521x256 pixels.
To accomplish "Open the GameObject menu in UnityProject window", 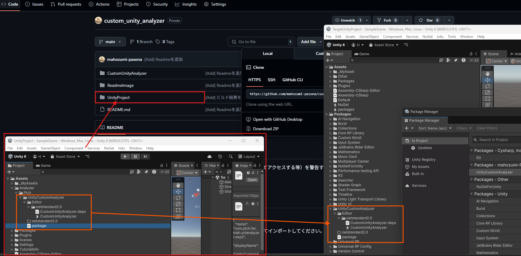I will click(x=51, y=148).
